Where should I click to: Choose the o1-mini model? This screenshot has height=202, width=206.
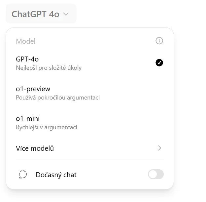coord(90,123)
